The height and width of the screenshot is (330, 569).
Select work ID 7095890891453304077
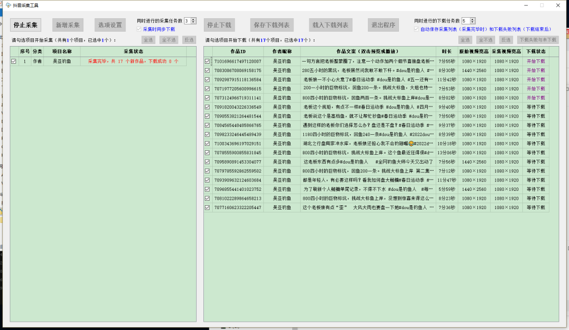point(238,162)
